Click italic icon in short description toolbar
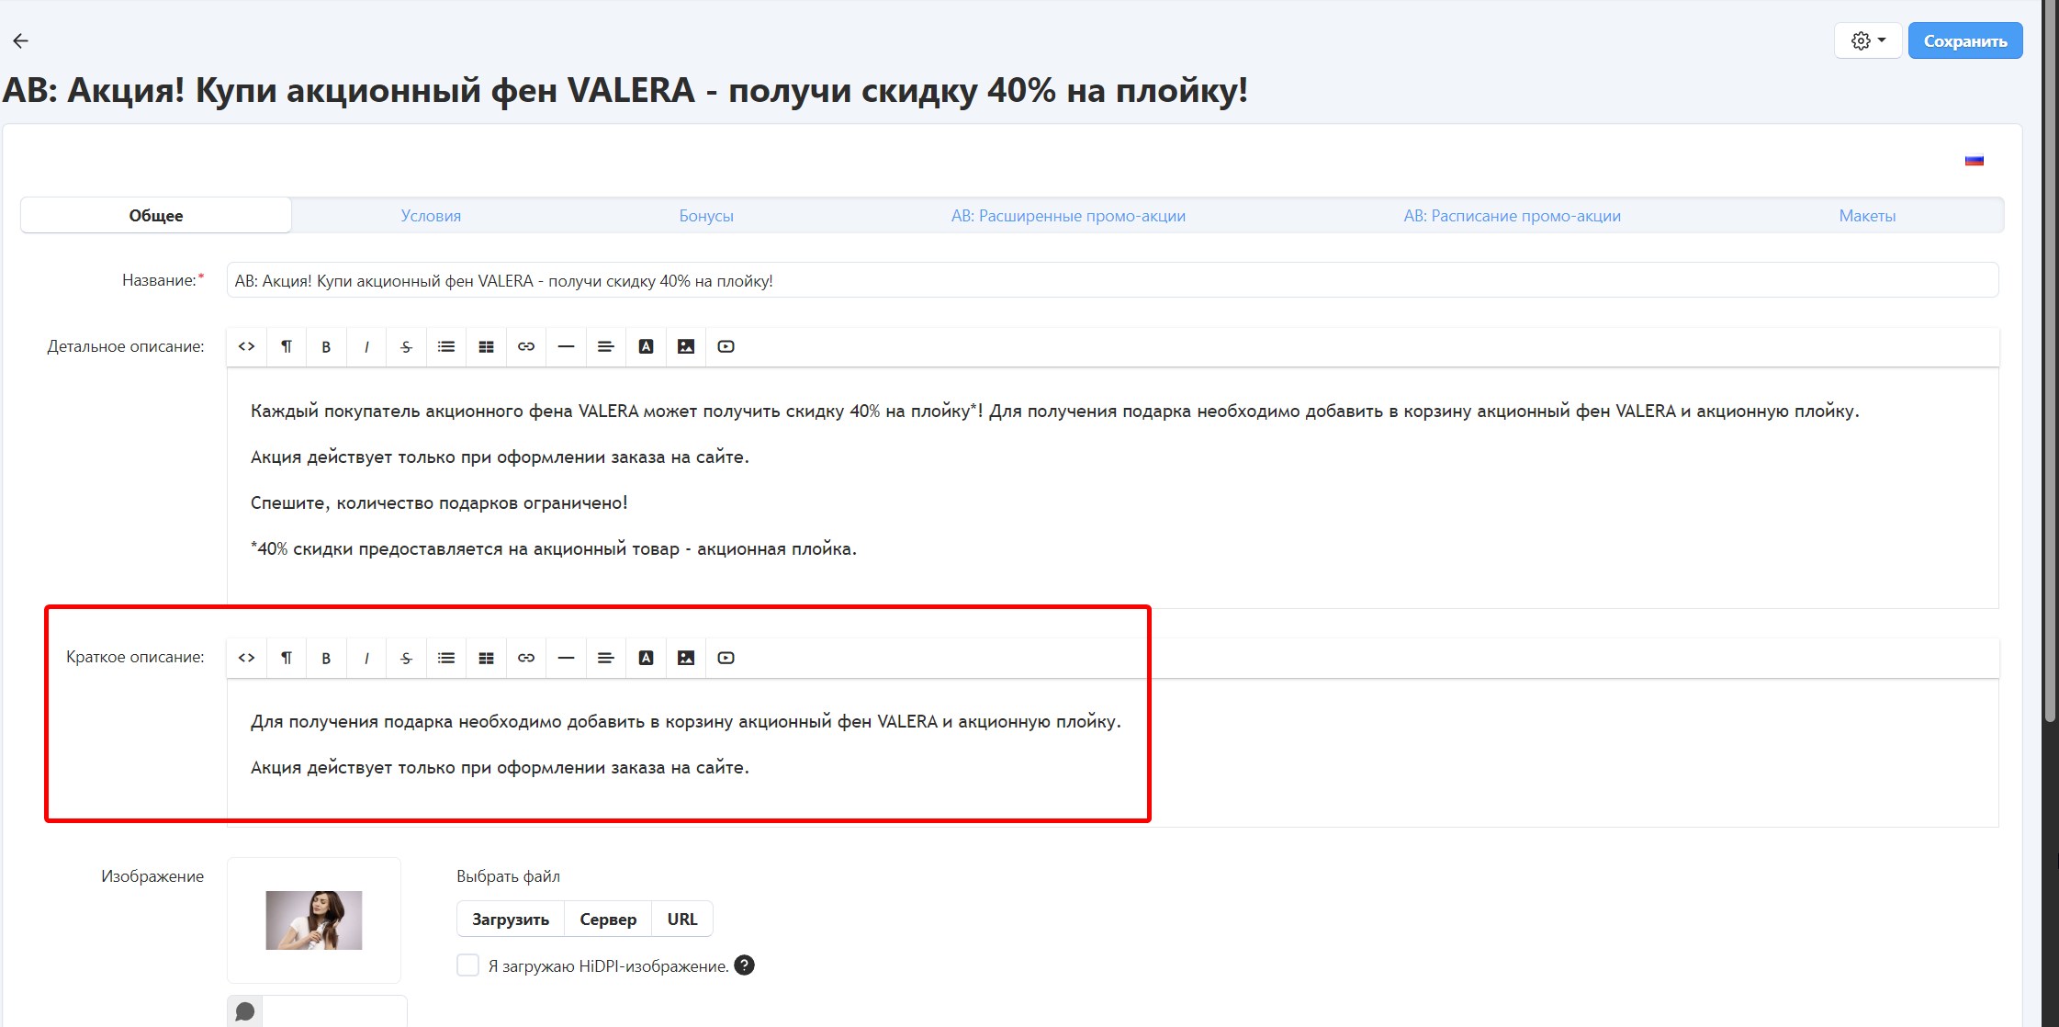This screenshot has height=1027, width=2059. pyautogui.click(x=366, y=658)
